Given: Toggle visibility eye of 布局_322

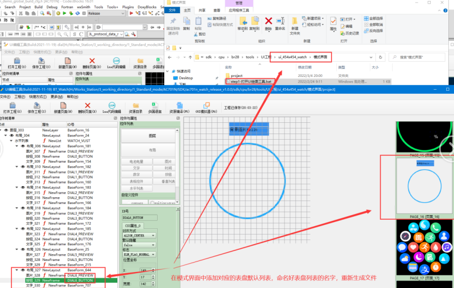Looking at the screenshot, I should pos(22,229).
